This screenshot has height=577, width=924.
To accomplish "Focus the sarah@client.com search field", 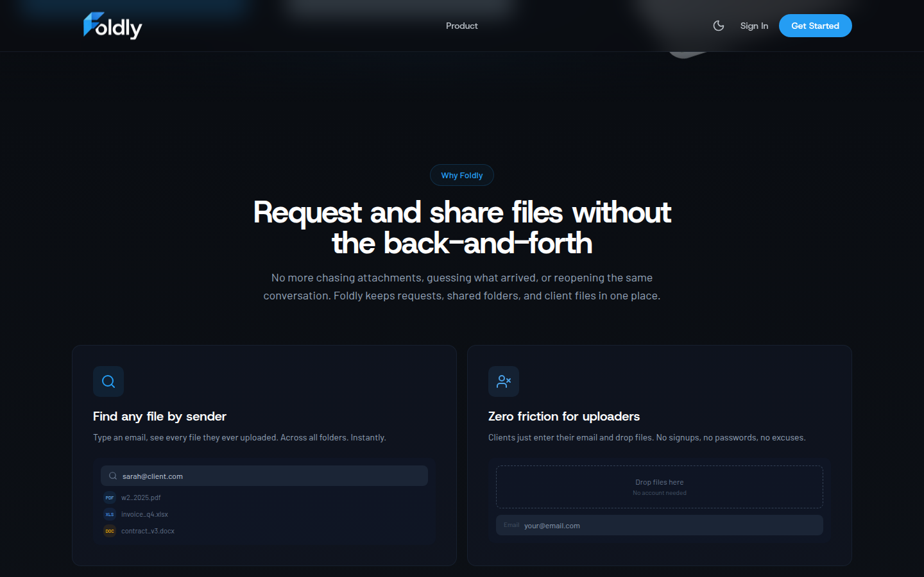I will point(264,476).
